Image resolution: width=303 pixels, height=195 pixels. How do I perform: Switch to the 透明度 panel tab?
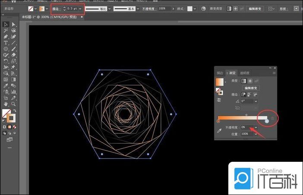[x=244, y=73]
